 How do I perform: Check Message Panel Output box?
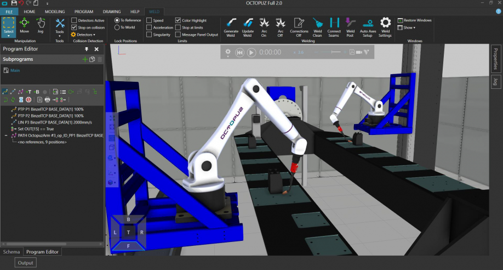click(178, 35)
